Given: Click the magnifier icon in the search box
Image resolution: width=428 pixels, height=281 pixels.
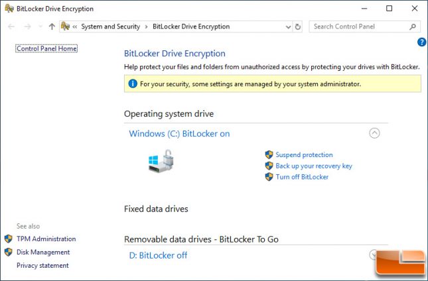Looking at the screenshot, I should click(x=413, y=27).
